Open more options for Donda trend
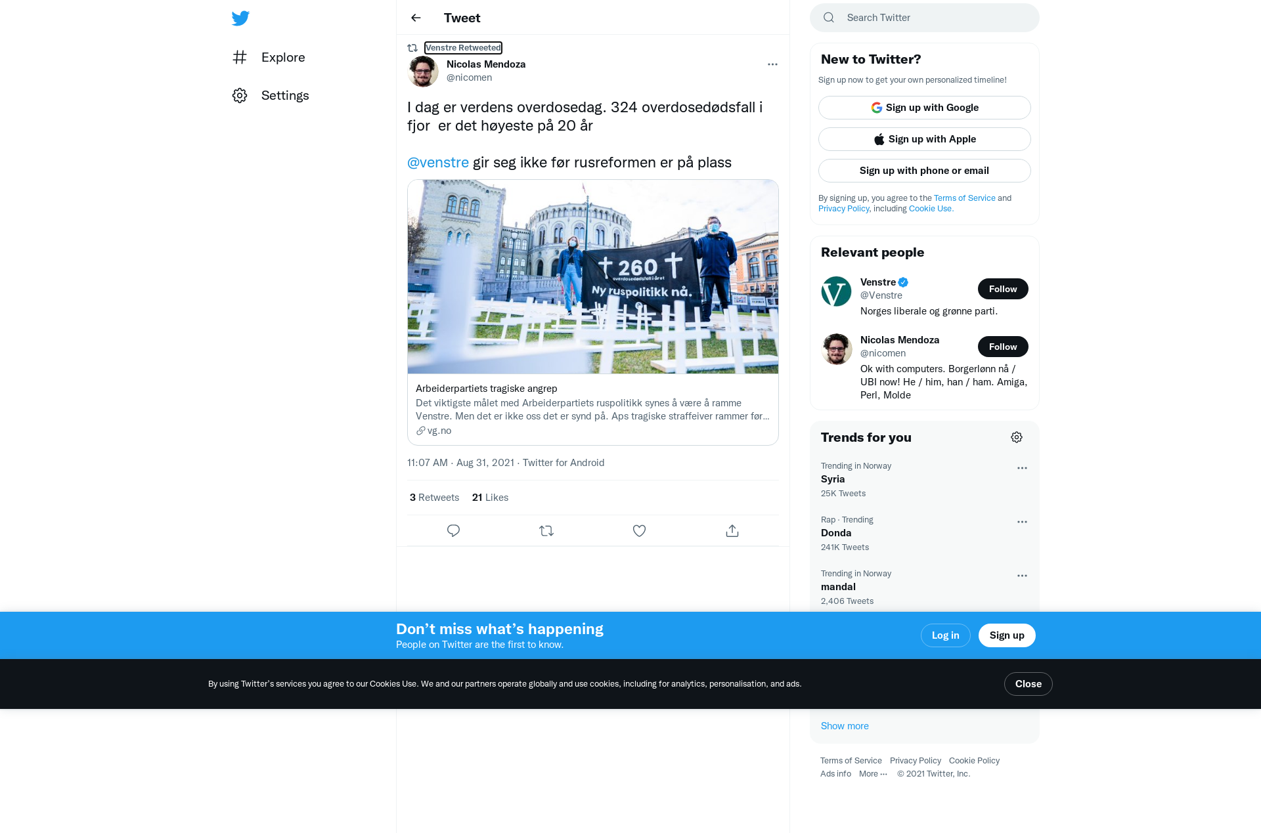The height and width of the screenshot is (833, 1261). click(x=1022, y=522)
